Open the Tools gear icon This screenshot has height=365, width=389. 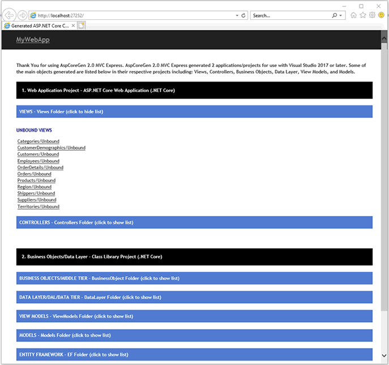372,15
